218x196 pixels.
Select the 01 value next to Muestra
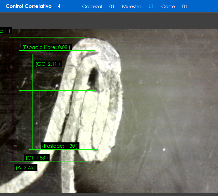point(151,7)
